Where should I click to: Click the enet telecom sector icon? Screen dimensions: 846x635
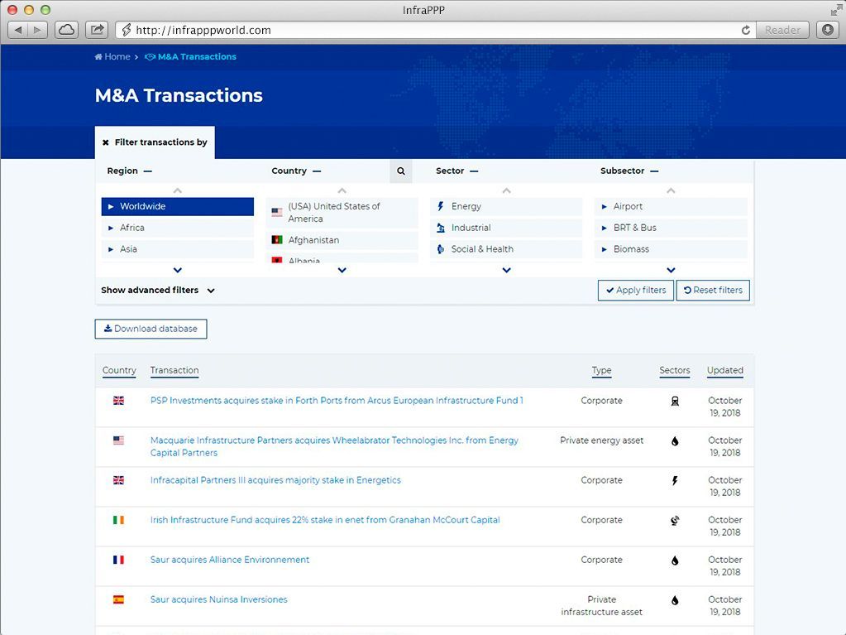pos(675,521)
